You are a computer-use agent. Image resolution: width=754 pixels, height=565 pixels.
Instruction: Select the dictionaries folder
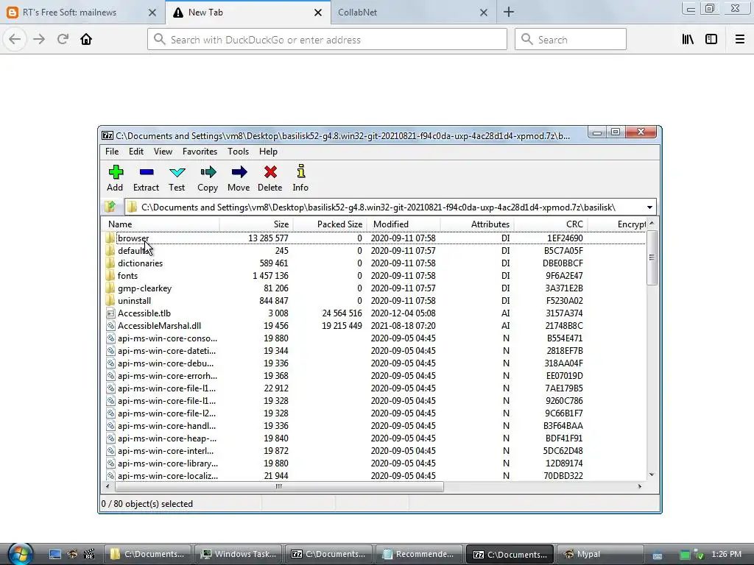[375, 263]
